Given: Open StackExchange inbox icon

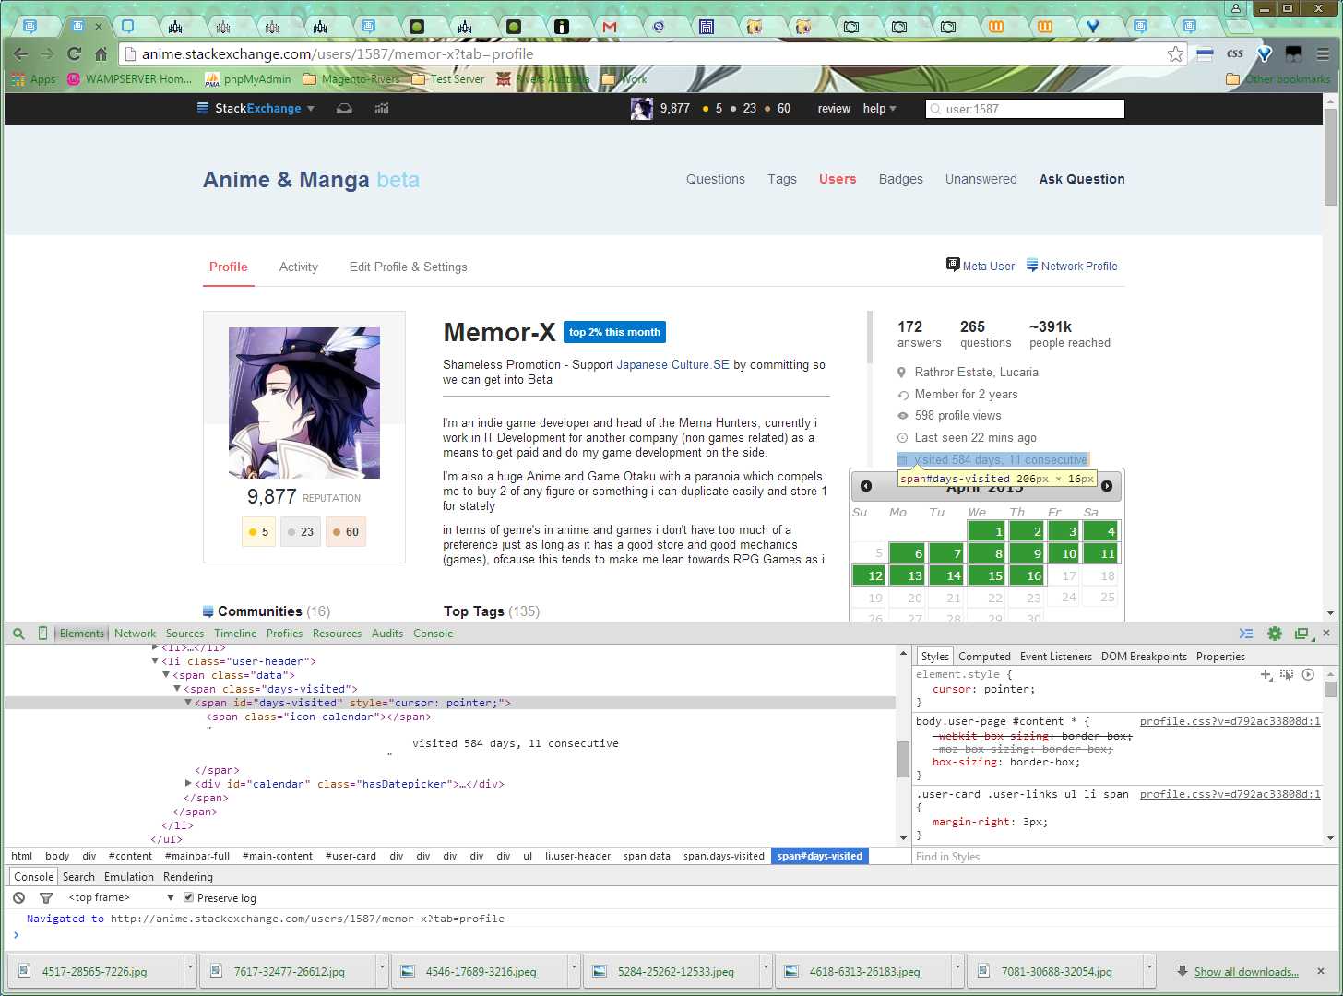Looking at the screenshot, I should [344, 109].
